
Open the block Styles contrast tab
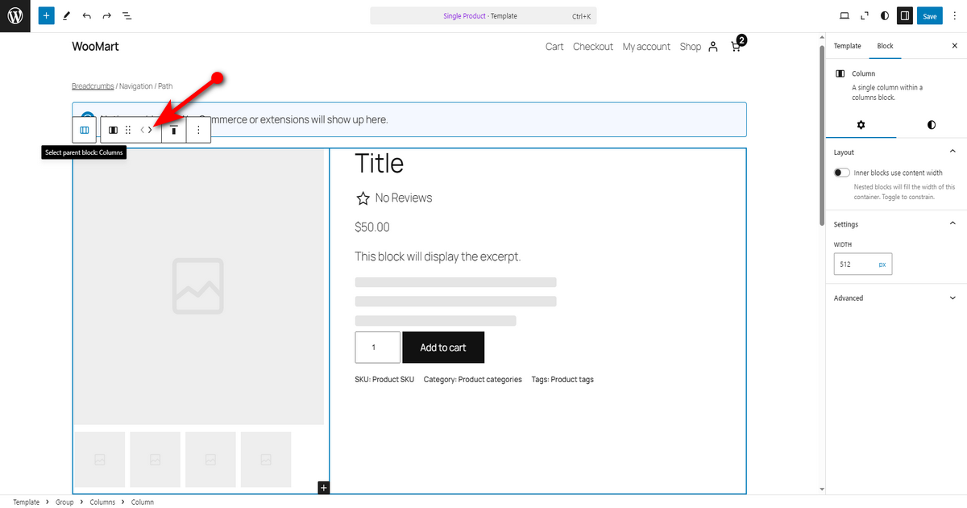(x=932, y=125)
